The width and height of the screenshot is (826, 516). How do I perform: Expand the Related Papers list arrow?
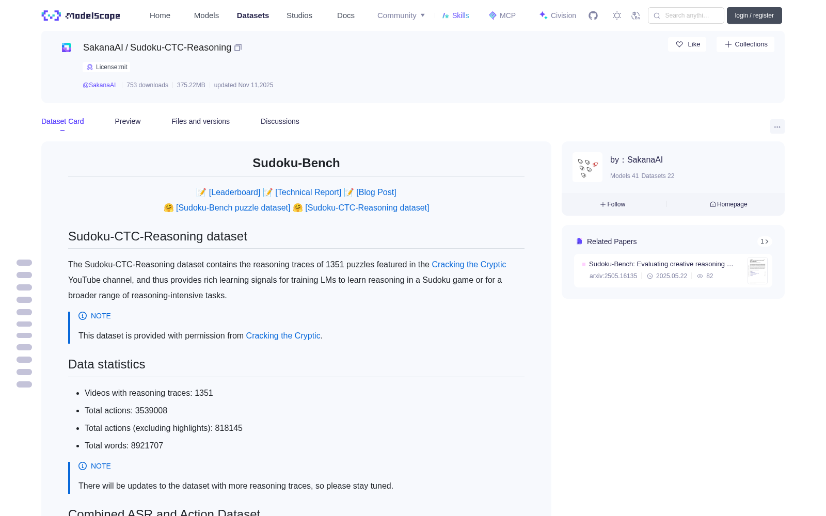pos(765,241)
